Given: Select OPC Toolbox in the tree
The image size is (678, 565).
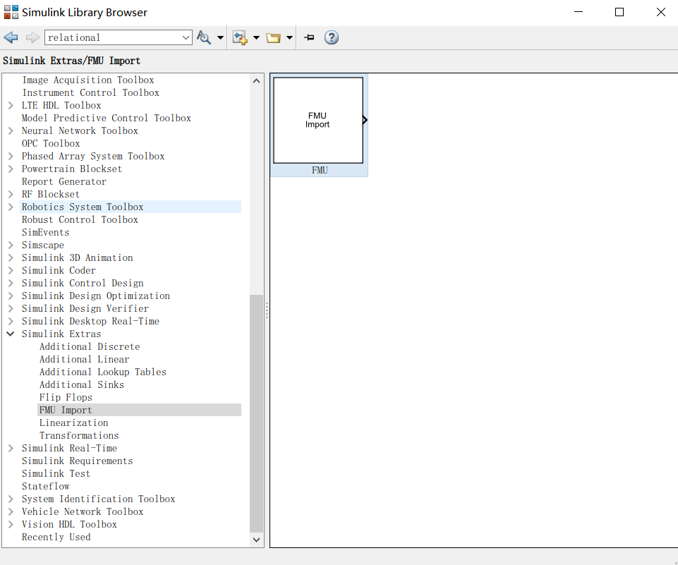Looking at the screenshot, I should pyautogui.click(x=51, y=143).
